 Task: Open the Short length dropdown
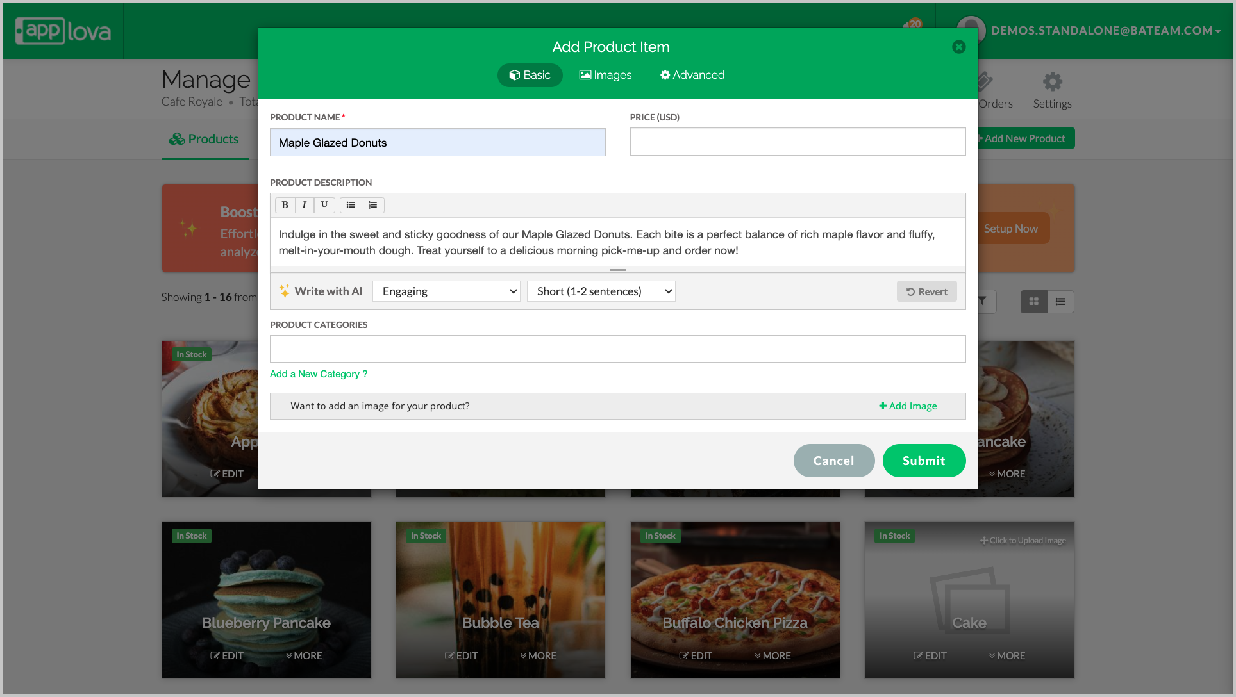point(601,291)
